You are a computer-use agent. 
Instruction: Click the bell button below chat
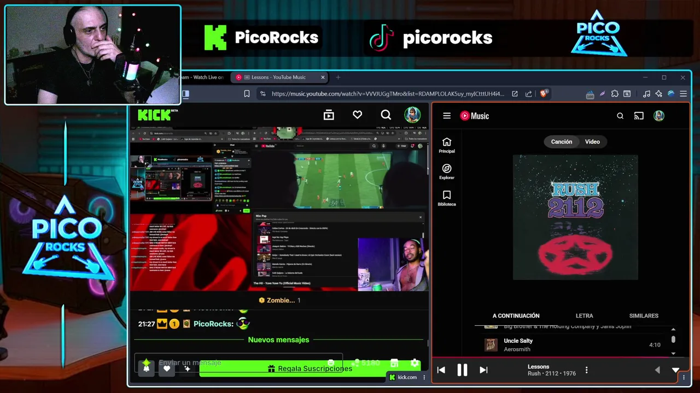146,368
